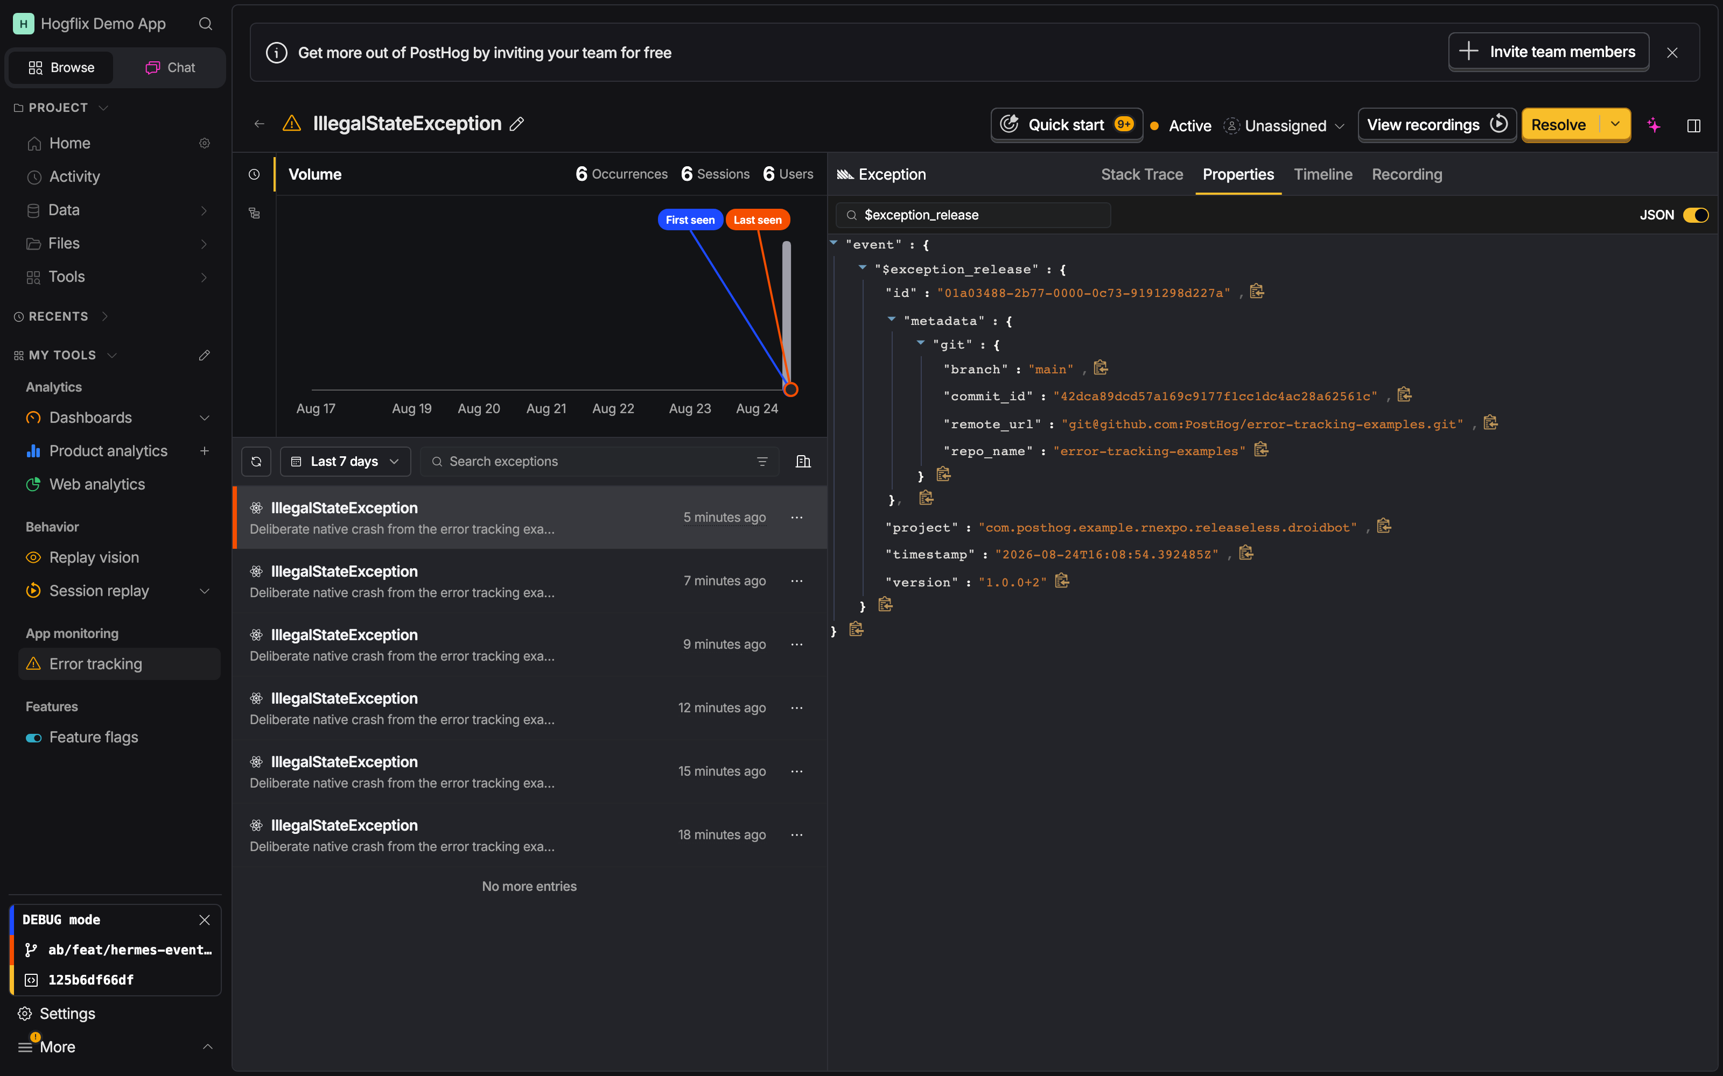Collapse the "metadata" JSON node

[892, 320]
